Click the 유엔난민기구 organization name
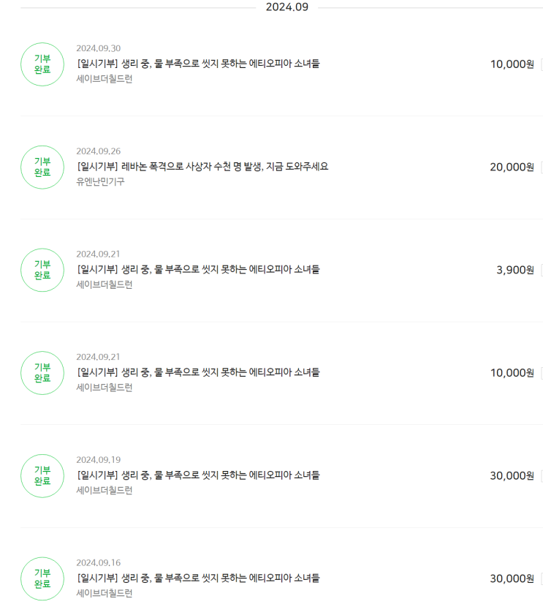Screen dimensions: 543x607 [100, 181]
